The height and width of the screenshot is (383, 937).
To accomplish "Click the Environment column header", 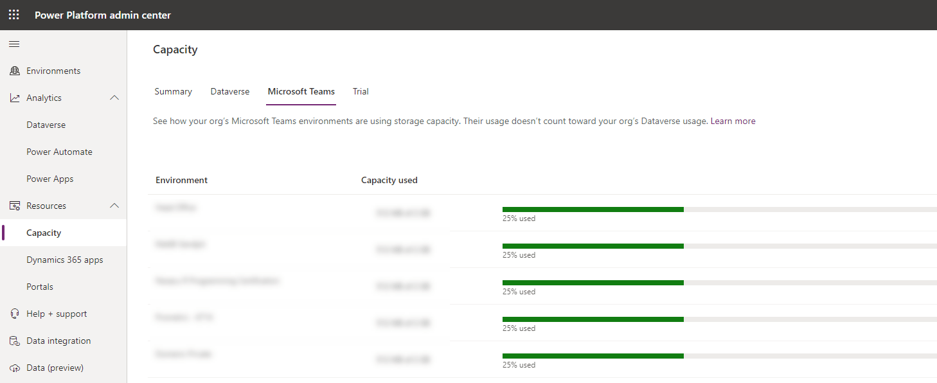I will (181, 180).
